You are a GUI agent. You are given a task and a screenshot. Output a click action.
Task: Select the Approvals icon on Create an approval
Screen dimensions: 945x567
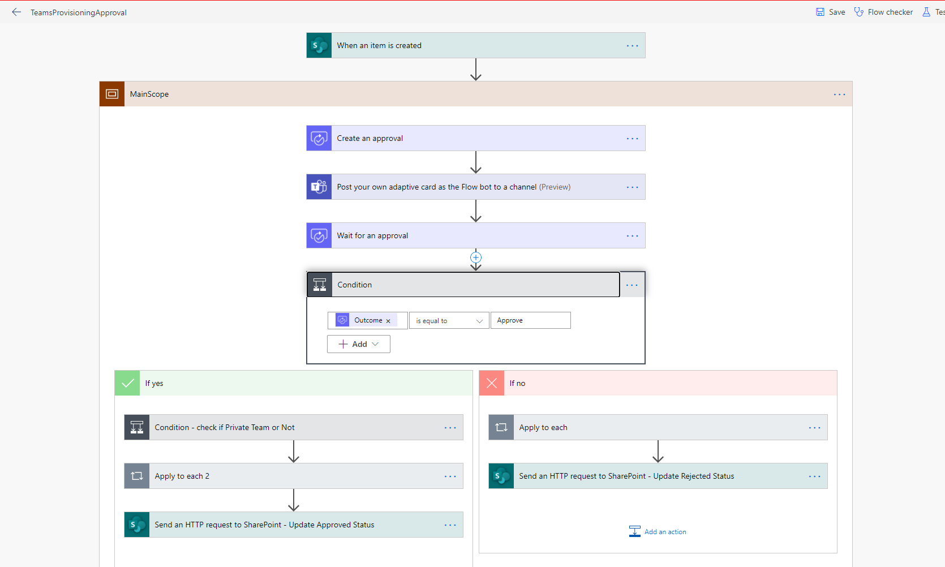(x=319, y=138)
